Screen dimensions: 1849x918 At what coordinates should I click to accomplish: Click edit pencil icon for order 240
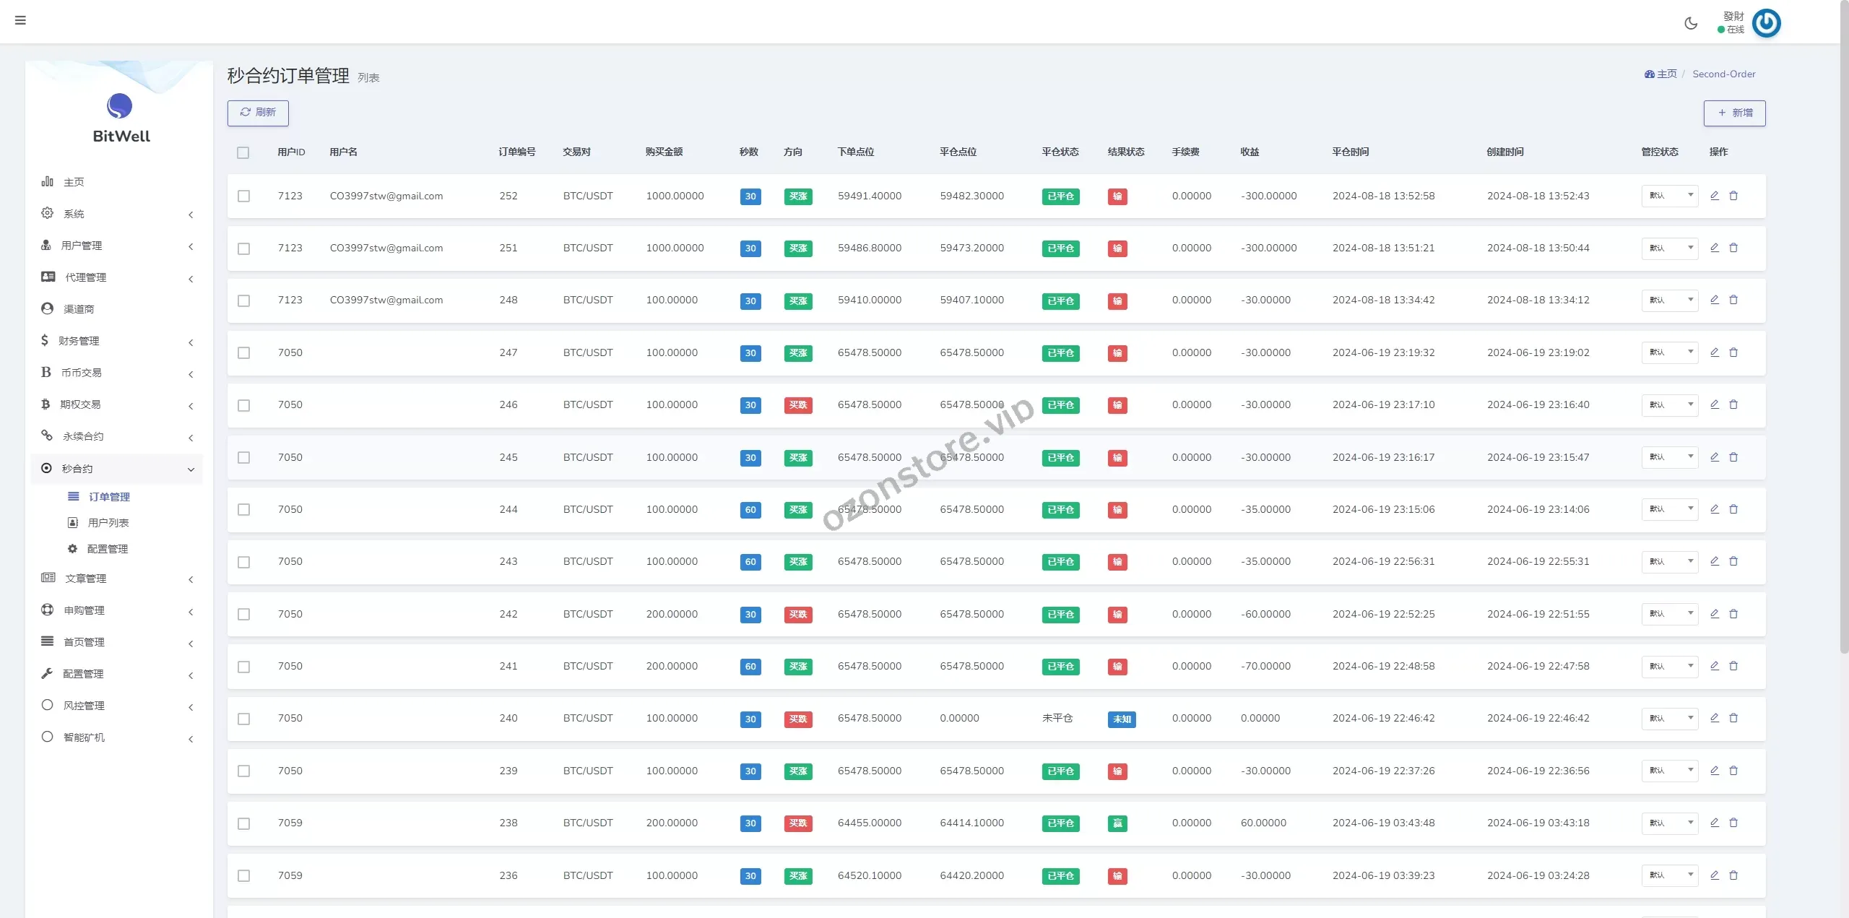pos(1714,718)
